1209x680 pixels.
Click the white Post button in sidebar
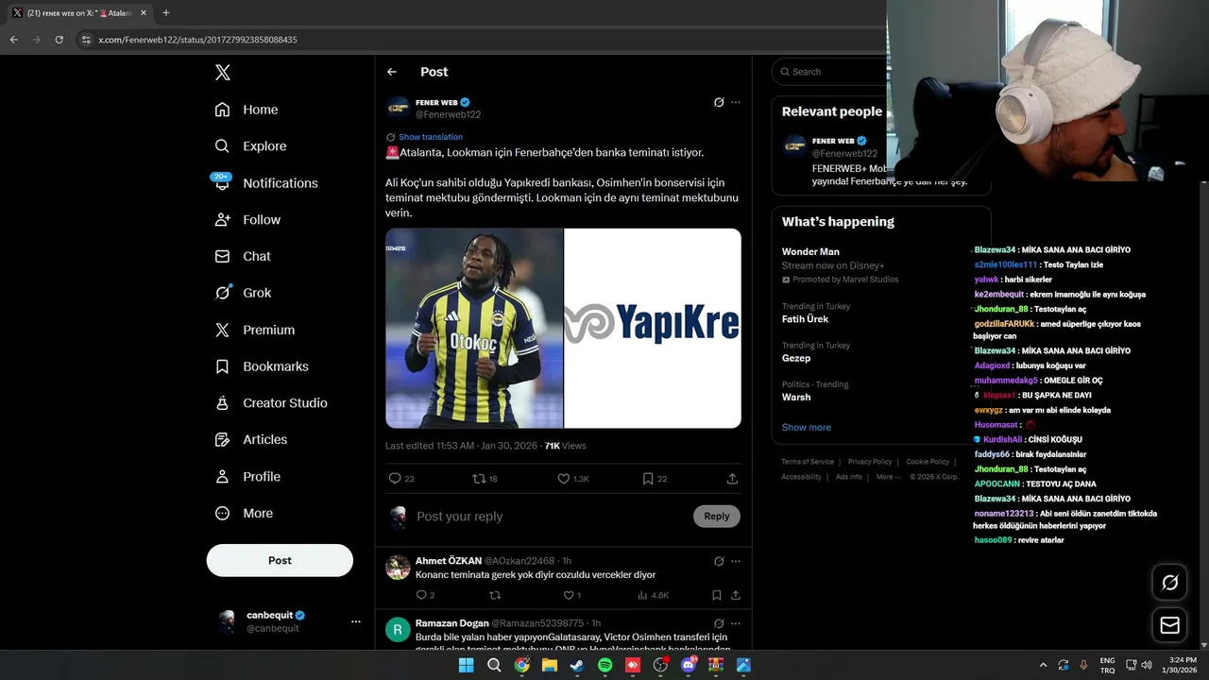280,560
